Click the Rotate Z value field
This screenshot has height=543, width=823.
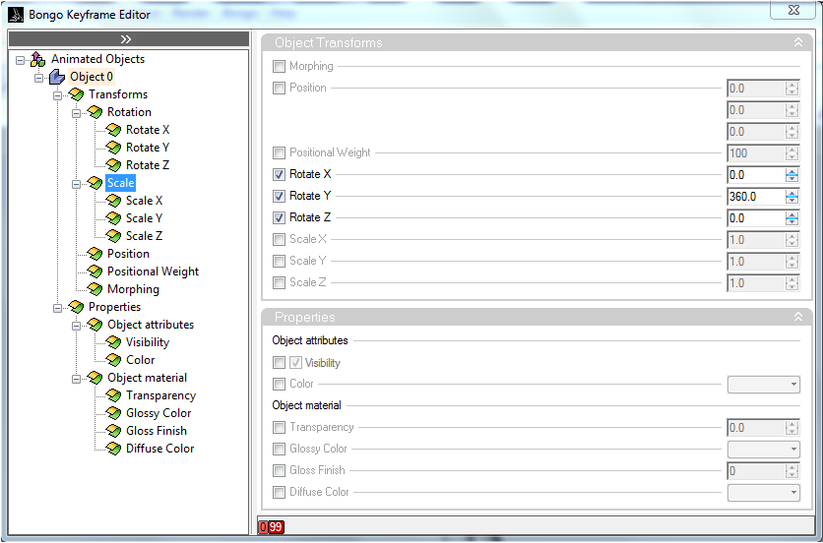756,218
